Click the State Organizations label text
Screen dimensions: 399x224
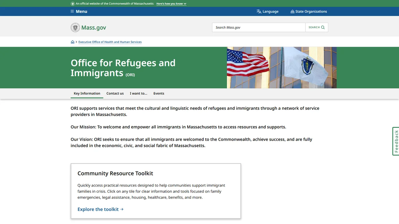(x=311, y=12)
